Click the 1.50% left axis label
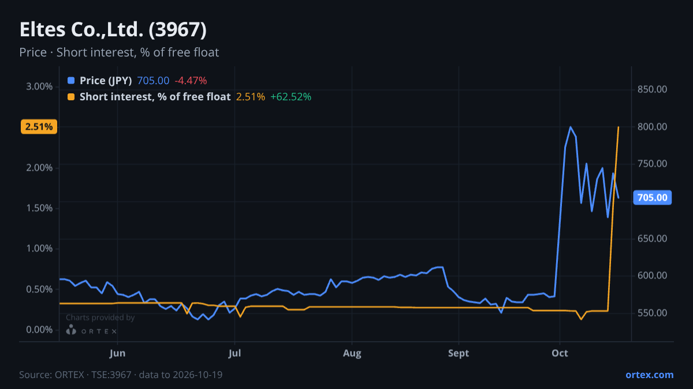Image resolution: width=693 pixels, height=389 pixels. pos(40,208)
